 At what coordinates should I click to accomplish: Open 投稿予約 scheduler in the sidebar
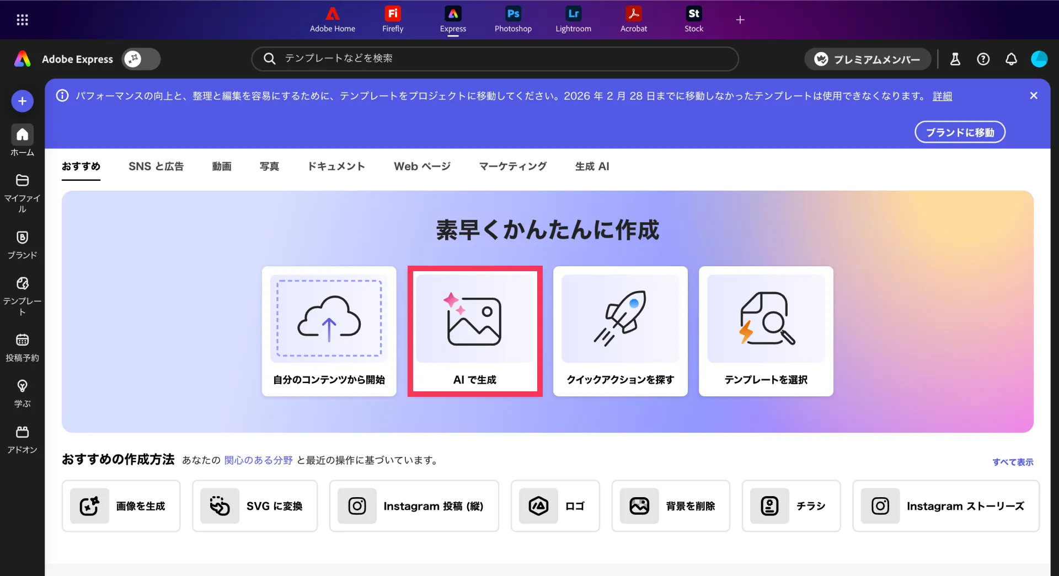[x=22, y=347]
